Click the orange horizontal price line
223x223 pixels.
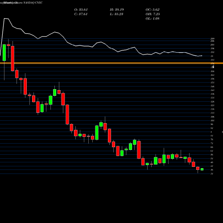pyautogui.click(x=111, y=63)
